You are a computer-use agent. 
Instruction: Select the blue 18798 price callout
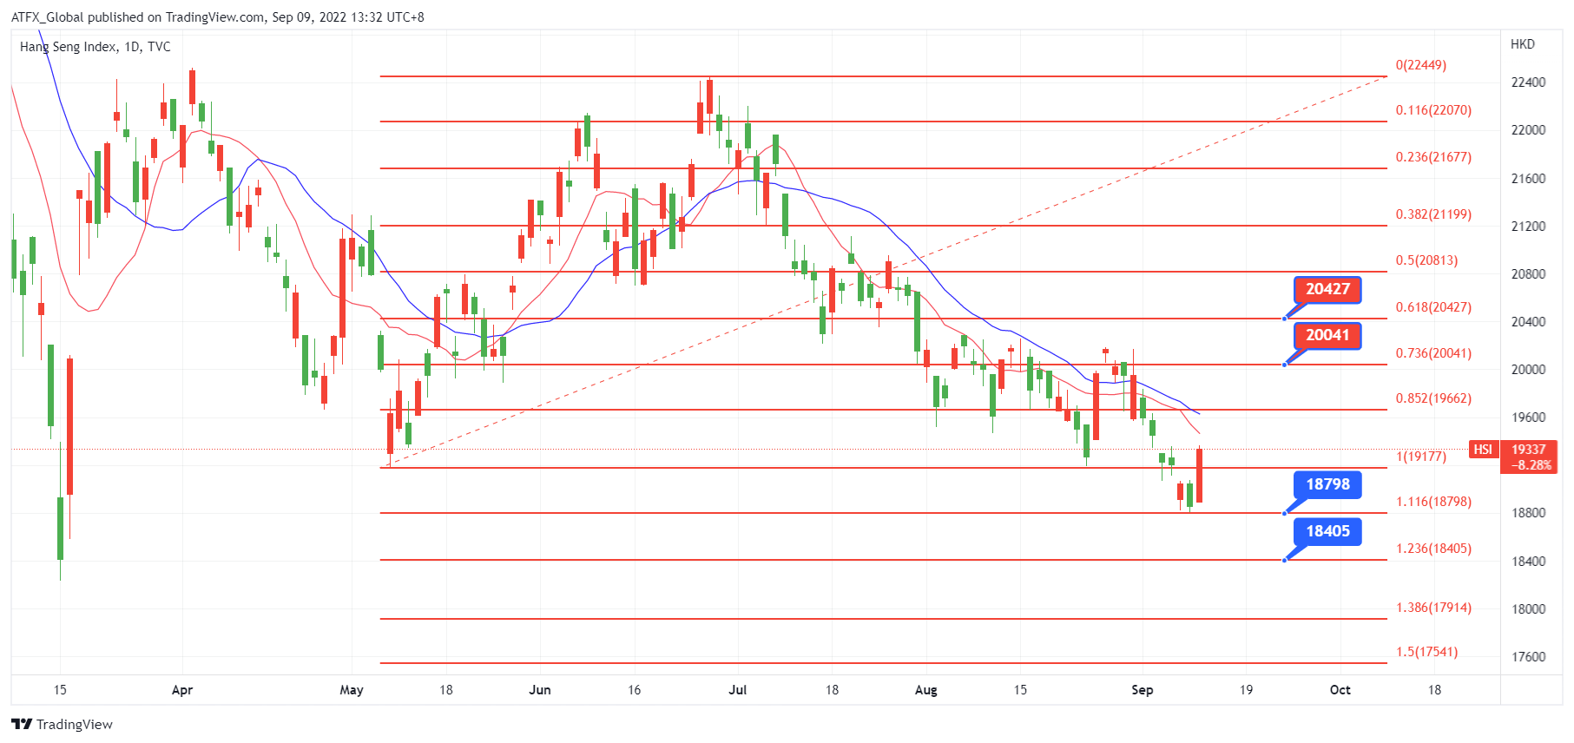point(1327,484)
